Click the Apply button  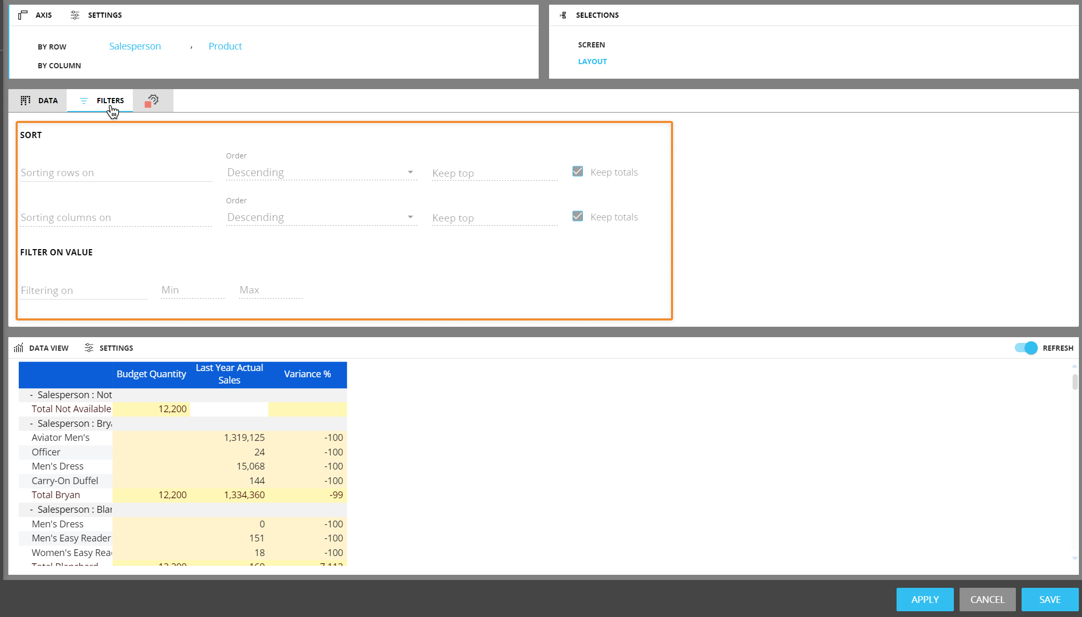coord(925,599)
